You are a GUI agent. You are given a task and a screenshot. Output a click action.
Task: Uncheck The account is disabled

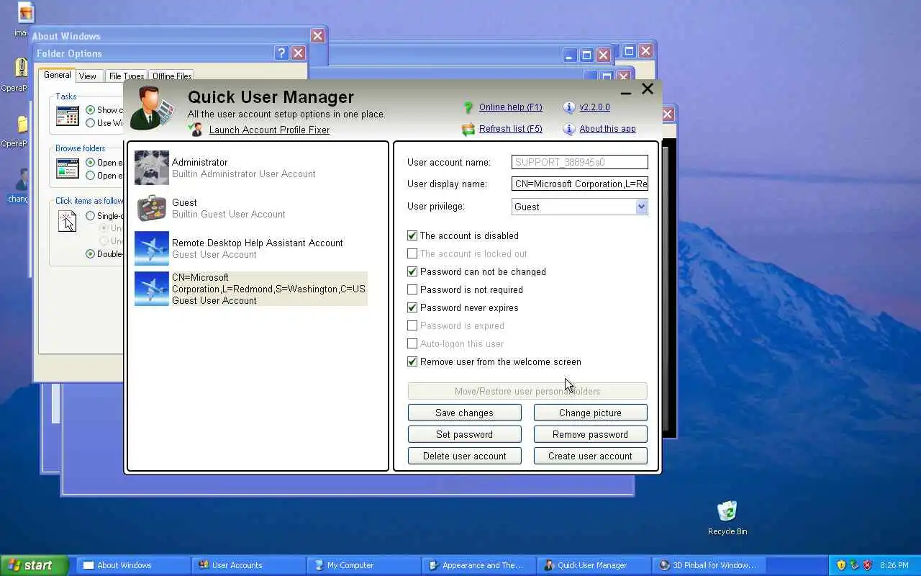412,235
